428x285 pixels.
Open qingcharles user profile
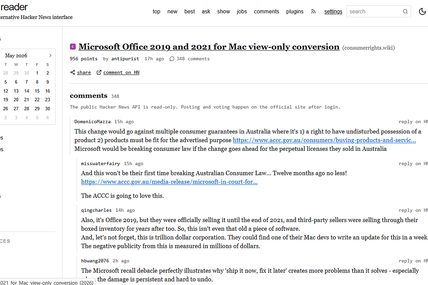96,210
